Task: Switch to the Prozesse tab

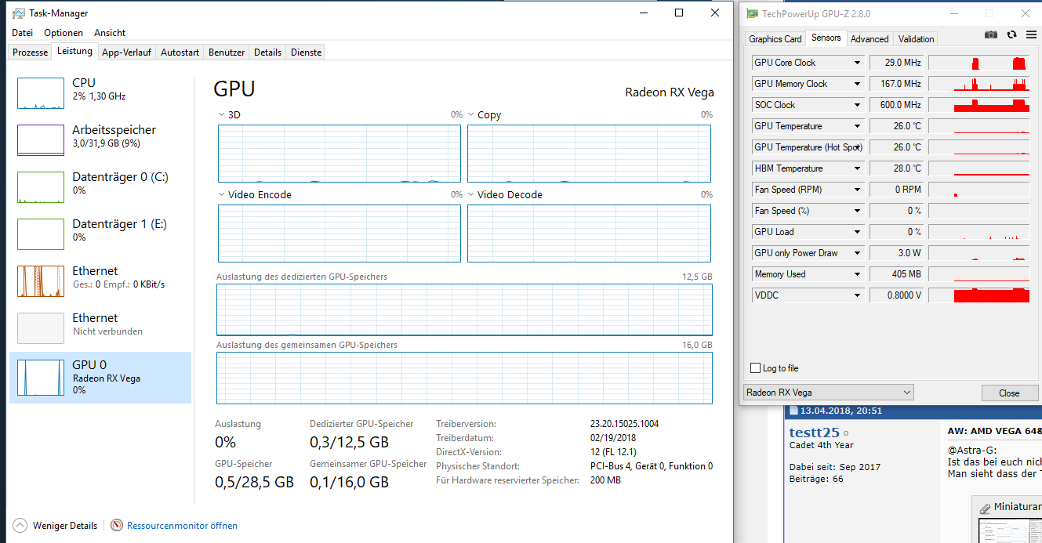Action: click(x=31, y=52)
